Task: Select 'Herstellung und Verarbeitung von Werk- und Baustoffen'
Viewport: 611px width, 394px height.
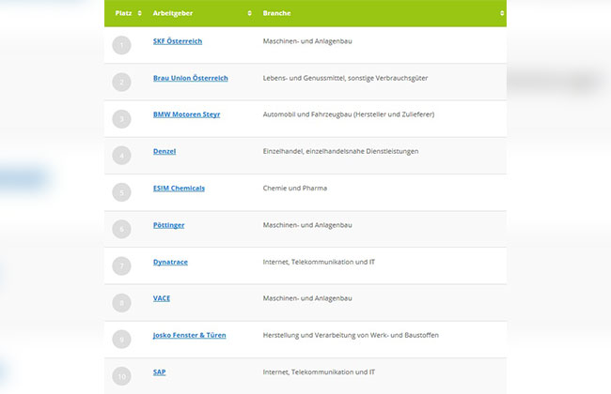Action: (351, 335)
